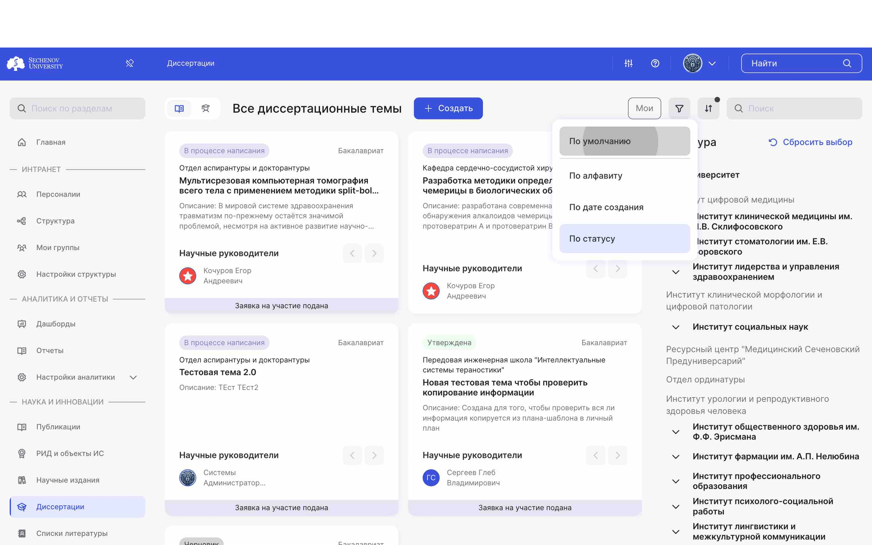Expand the Настройки аналитики chevron
This screenshot has width=872, height=545.
133,377
